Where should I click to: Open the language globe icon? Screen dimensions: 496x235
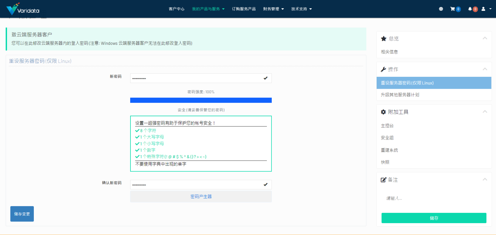pyautogui.click(x=441, y=9)
